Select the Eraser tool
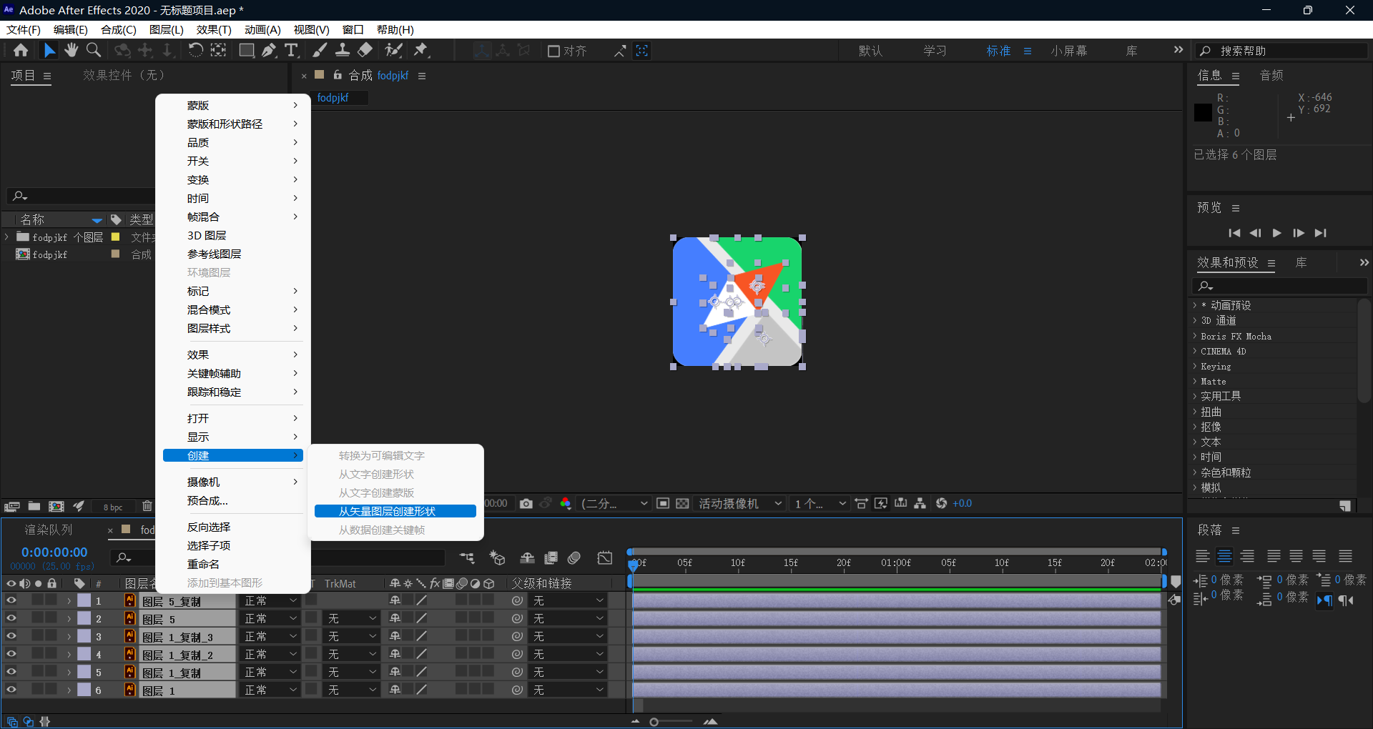The image size is (1373, 729). 365,50
